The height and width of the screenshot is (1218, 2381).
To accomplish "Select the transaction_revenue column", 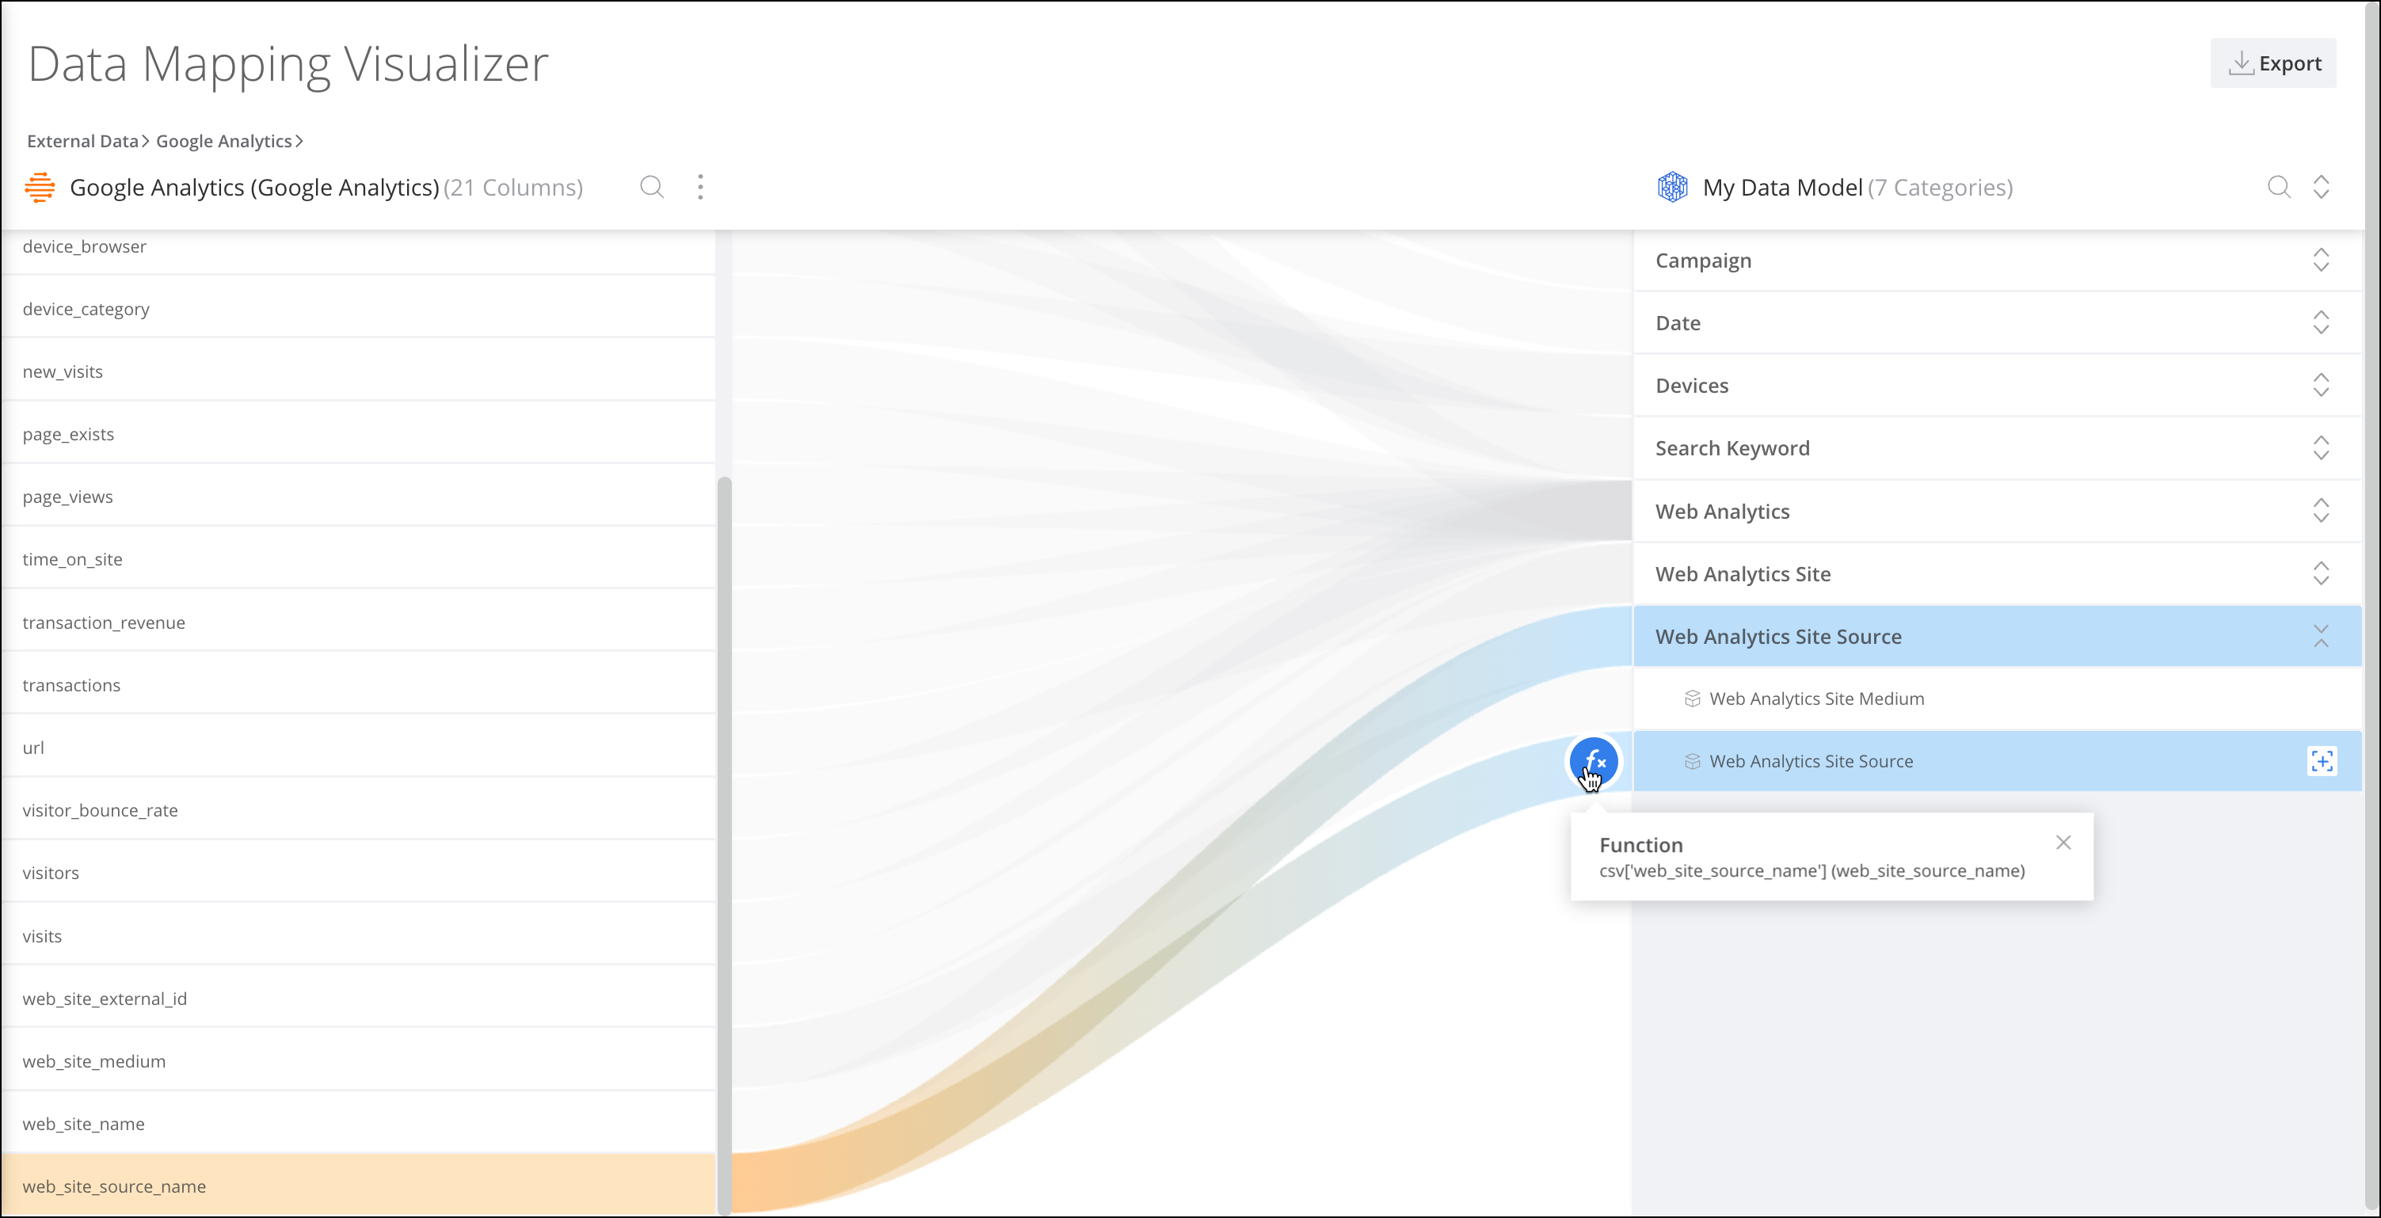I will tap(359, 622).
